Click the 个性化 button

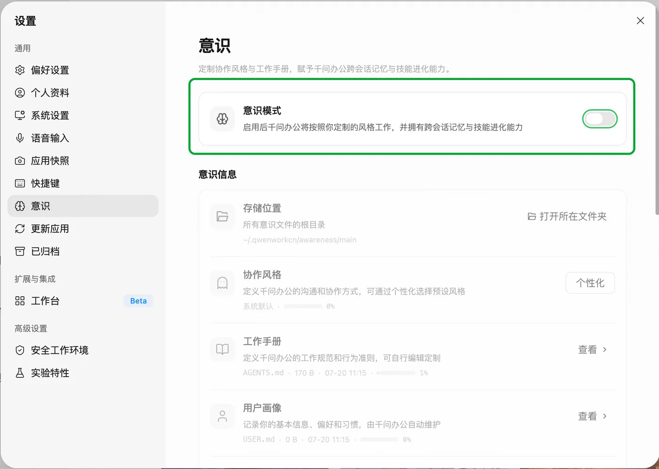pyautogui.click(x=590, y=283)
